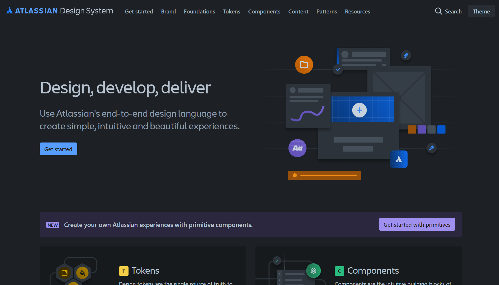Image resolution: width=499 pixels, height=285 pixels.
Task: Click the paperclip attachment icon in the illustration
Action: coord(406,55)
